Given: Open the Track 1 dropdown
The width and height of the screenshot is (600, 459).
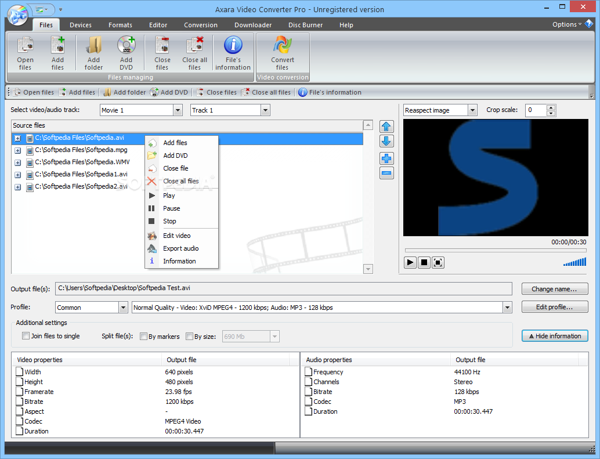Looking at the screenshot, I should point(265,110).
